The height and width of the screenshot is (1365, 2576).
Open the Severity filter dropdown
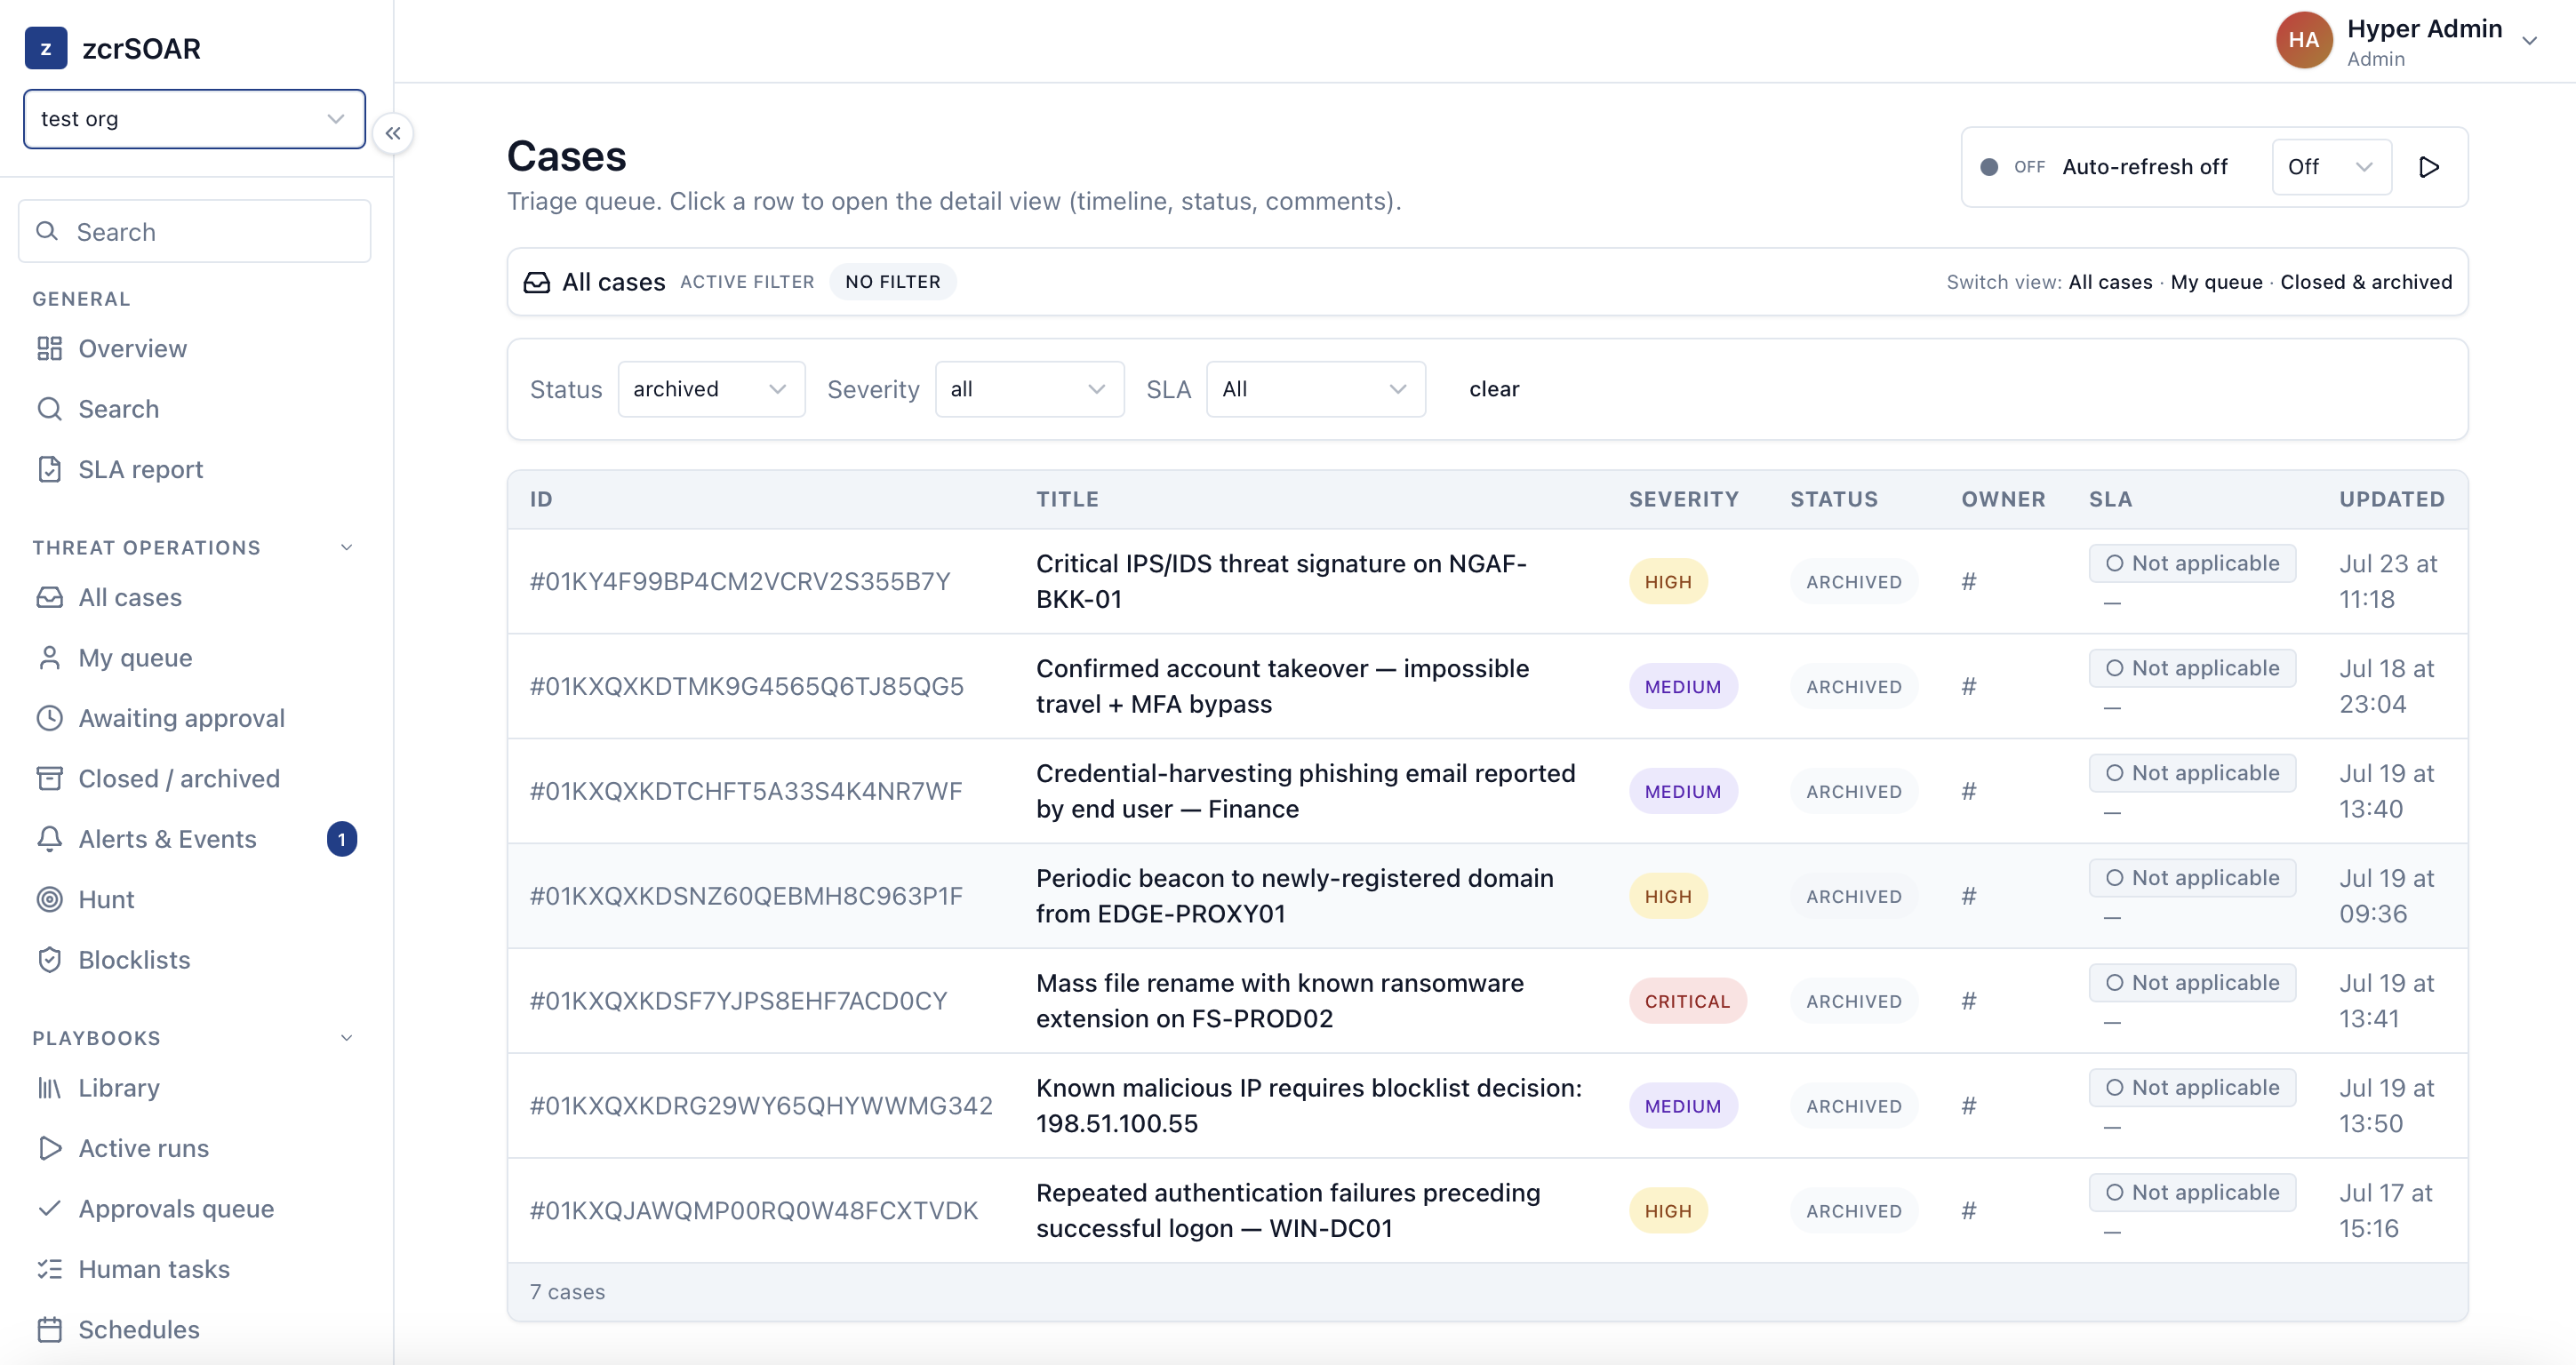1029,389
